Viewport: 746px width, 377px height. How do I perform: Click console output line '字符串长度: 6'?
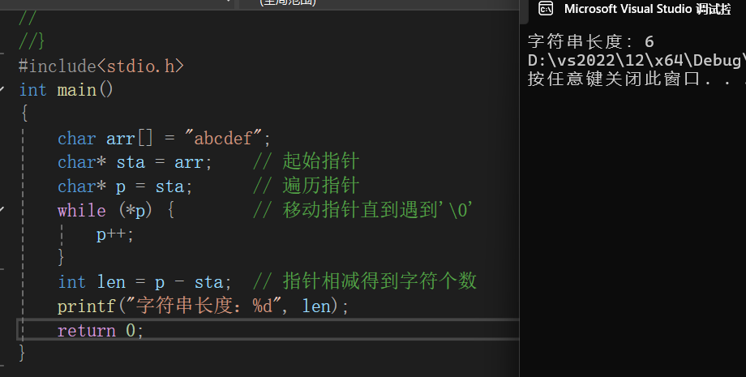pyautogui.click(x=590, y=42)
